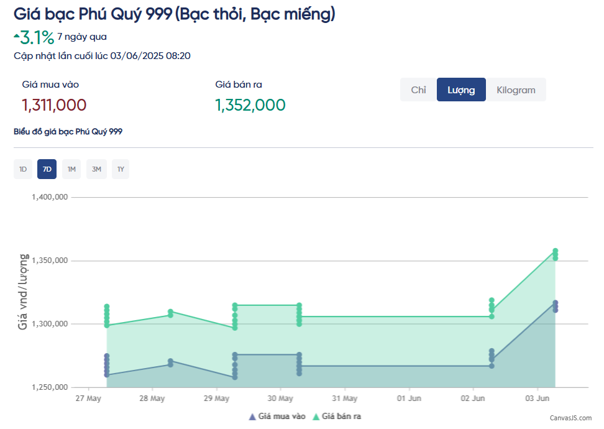Click the 3.1% weekly change indicator
The image size is (604, 429).
pyautogui.click(x=31, y=36)
